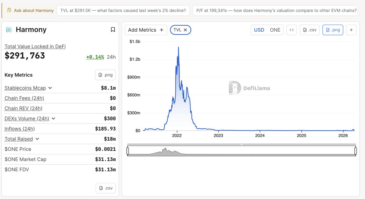This screenshot has width=365, height=199.
Task: Ask about last week's TVL decline
Action: 123,10
